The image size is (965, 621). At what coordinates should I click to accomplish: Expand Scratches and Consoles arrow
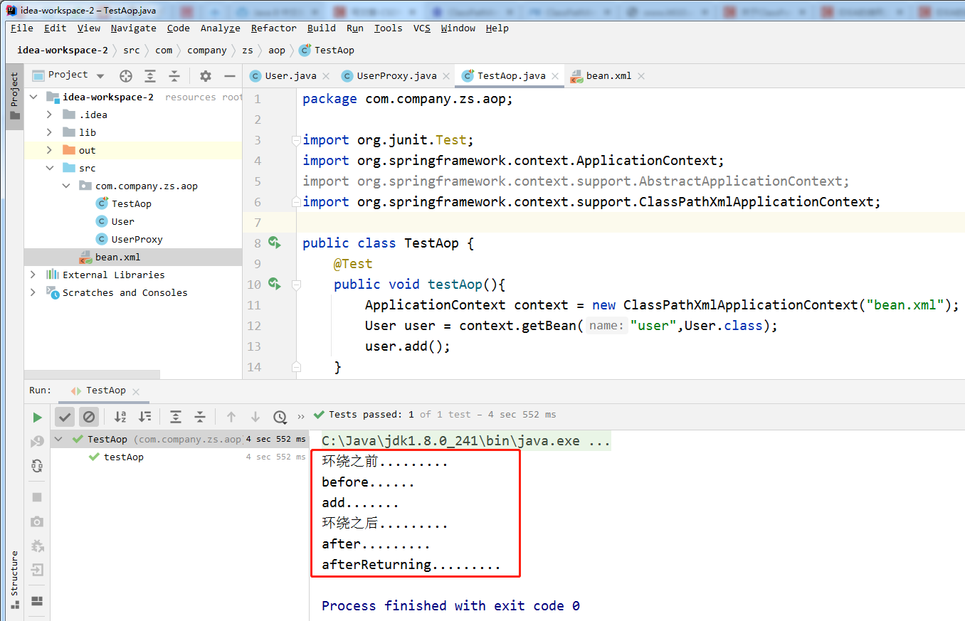tap(33, 292)
